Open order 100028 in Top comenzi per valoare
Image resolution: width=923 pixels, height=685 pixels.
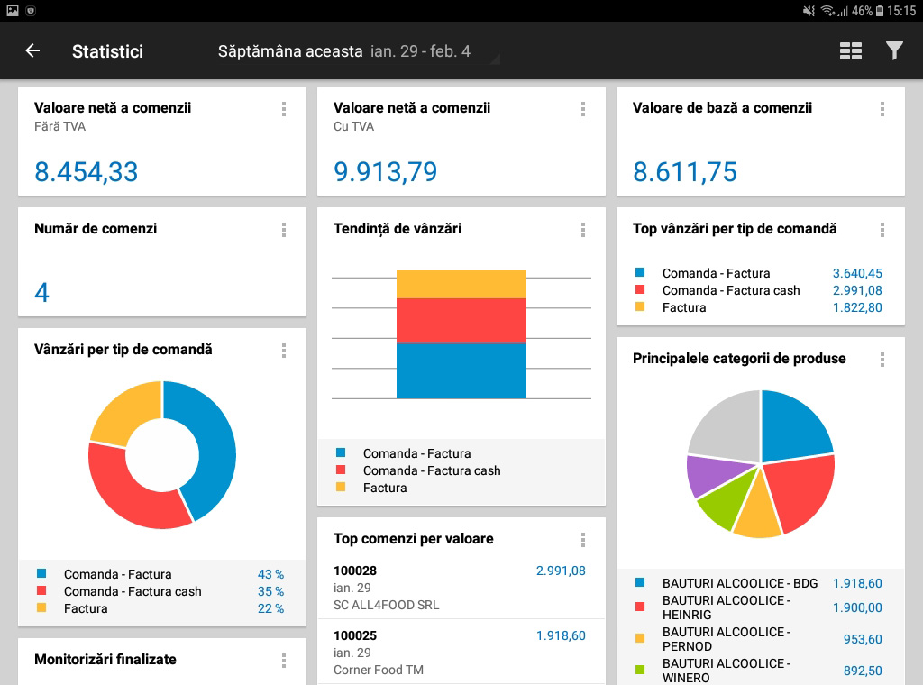(461, 587)
